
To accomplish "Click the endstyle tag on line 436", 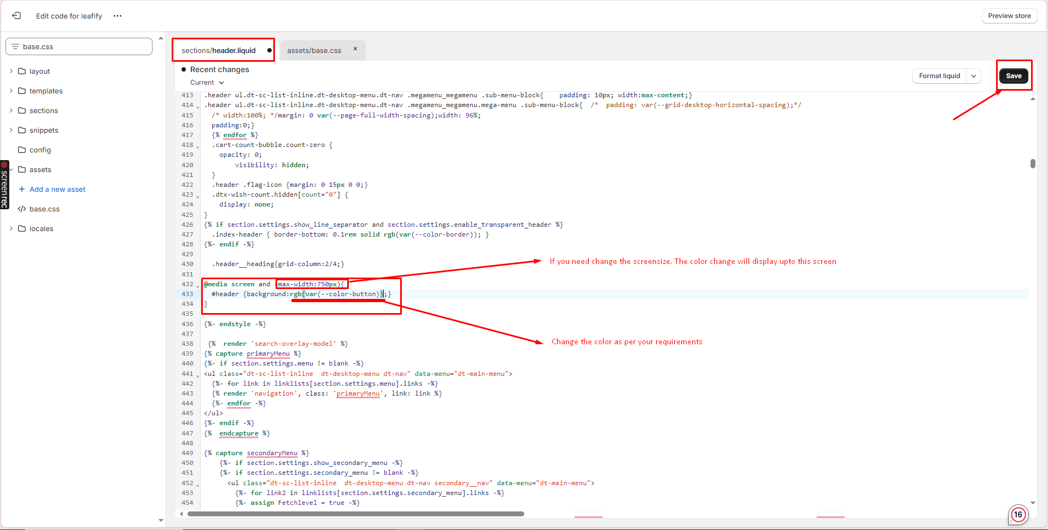I will [235, 324].
